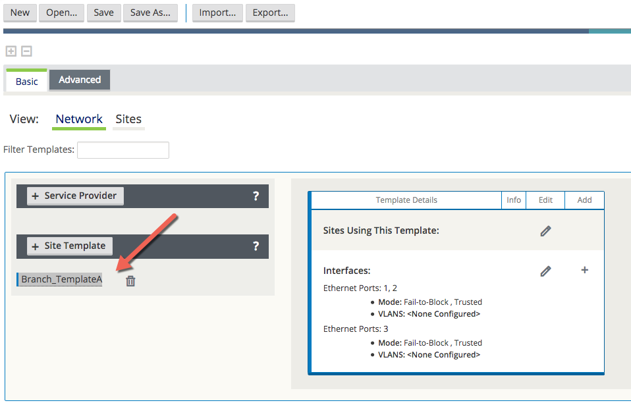Click the expand-all plus icon
The height and width of the screenshot is (403, 631).
[x=11, y=51]
